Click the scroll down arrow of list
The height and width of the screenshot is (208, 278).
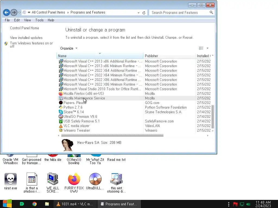[213, 131]
